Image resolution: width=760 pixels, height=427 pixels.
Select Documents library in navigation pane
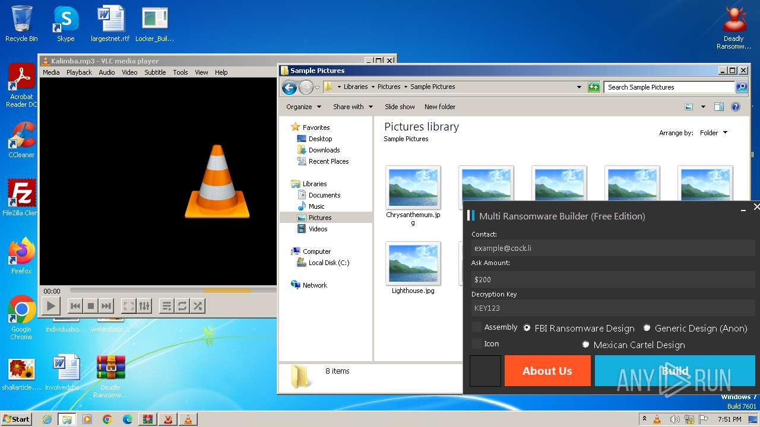click(324, 195)
